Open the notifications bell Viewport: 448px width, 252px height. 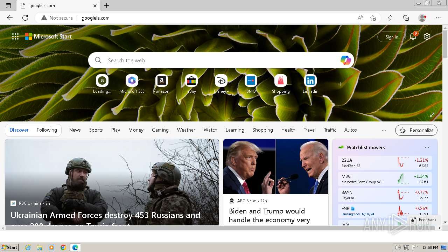(413, 36)
